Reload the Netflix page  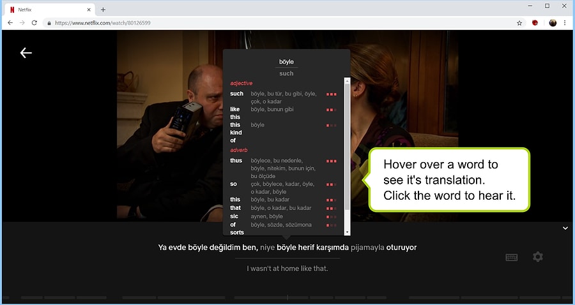click(35, 23)
